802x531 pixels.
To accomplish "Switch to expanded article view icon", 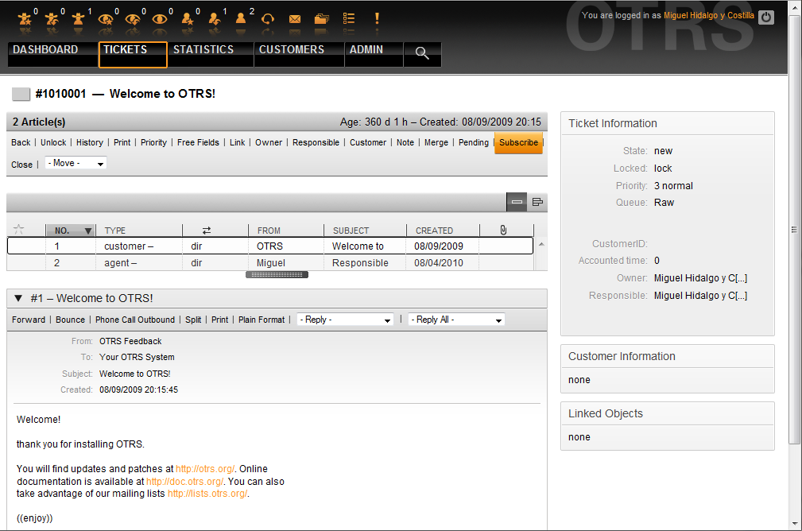I will (x=537, y=203).
